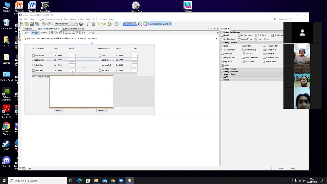The height and width of the screenshot is (184, 327).
Task: Collapse the Swing Controls palette section
Action: pyautogui.click(x=222, y=43)
